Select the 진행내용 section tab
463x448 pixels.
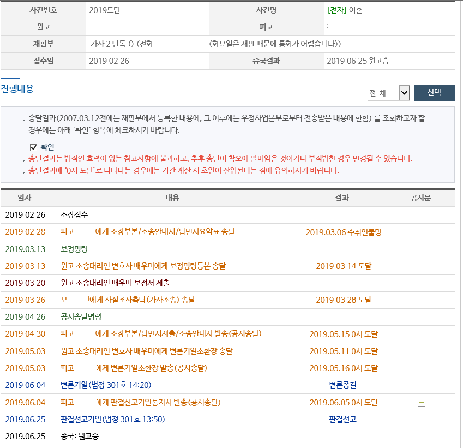click(x=17, y=88)
